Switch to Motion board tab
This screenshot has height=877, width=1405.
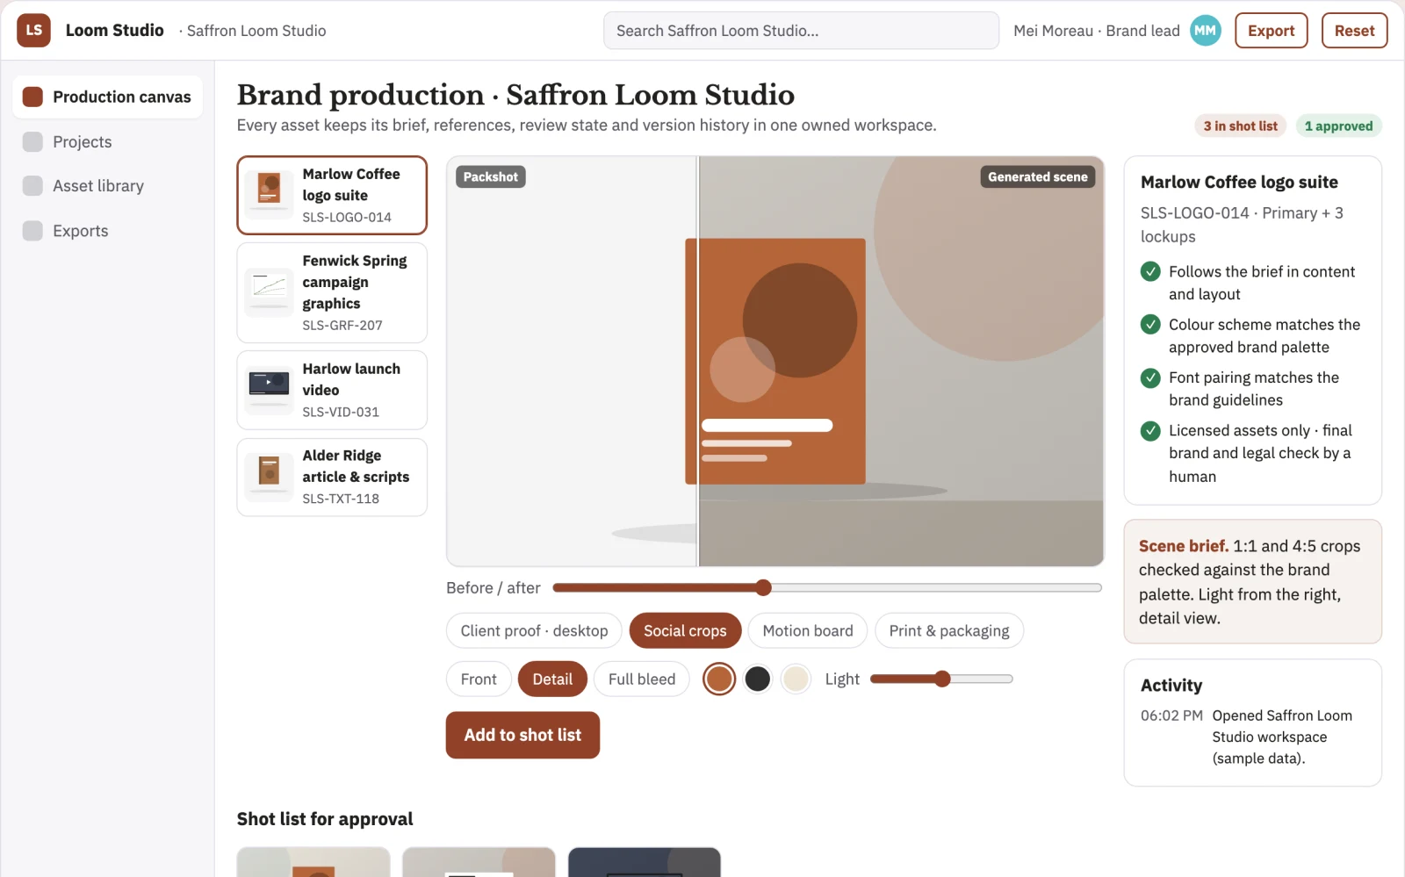(808, 630)
